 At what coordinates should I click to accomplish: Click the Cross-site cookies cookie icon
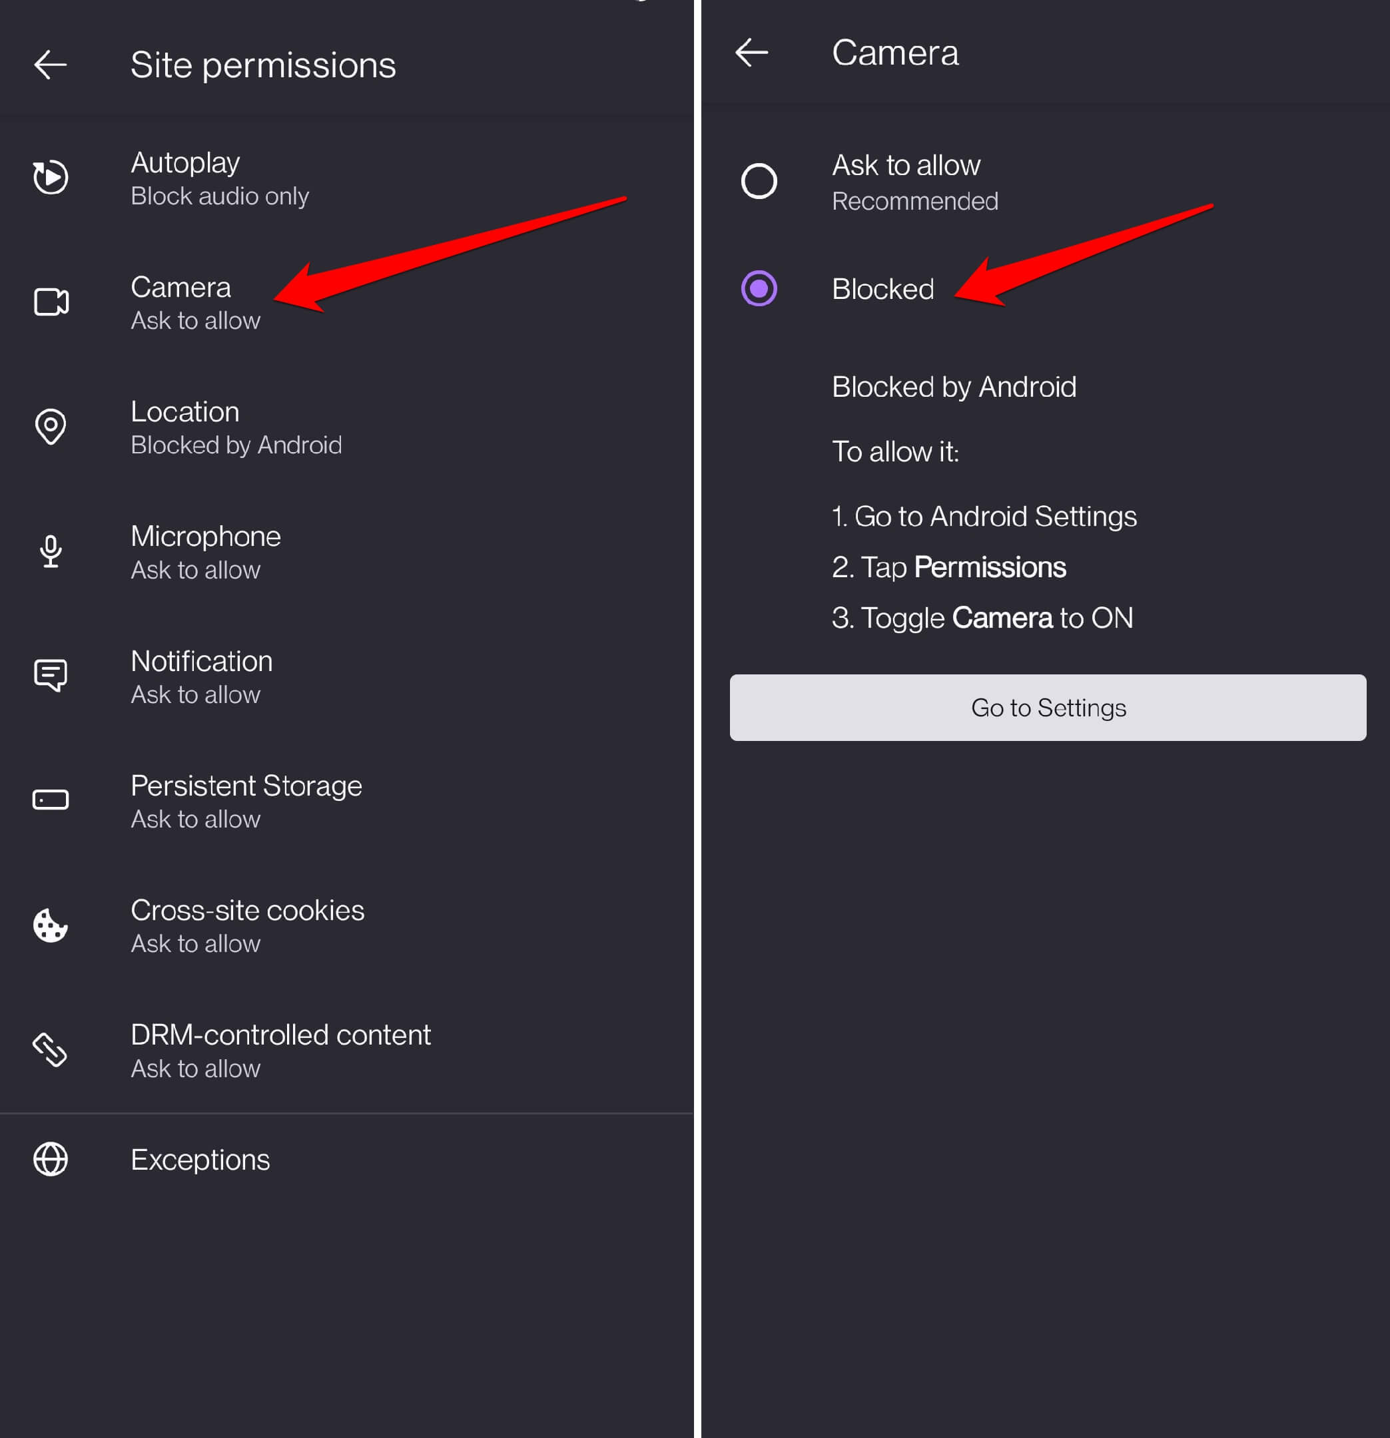click(50, 925)
